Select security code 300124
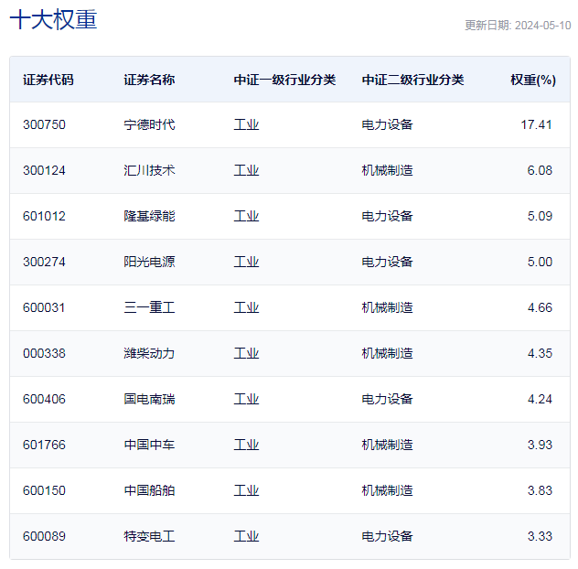The image size is (578, 569). pyautogui.click(x=44, y=170)
